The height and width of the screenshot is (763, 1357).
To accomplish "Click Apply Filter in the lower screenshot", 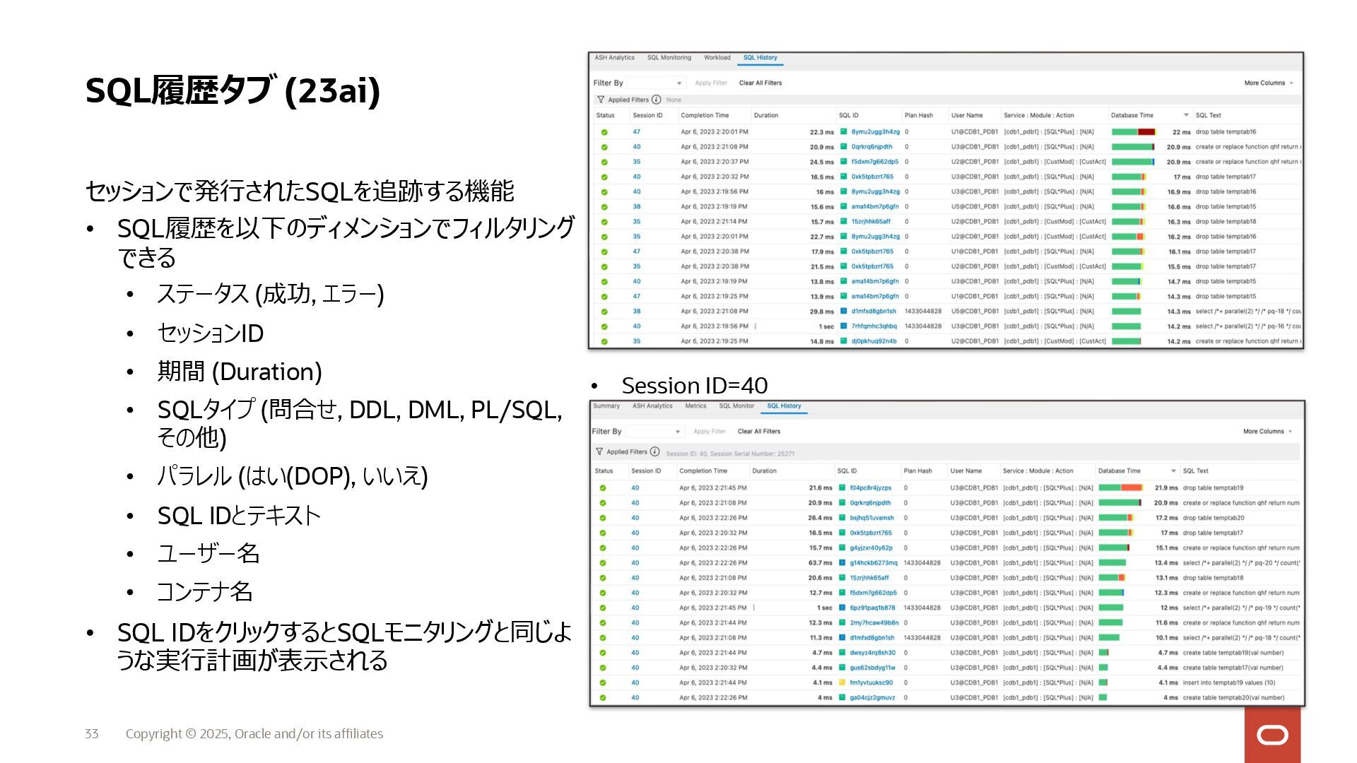I will [709, 432].
